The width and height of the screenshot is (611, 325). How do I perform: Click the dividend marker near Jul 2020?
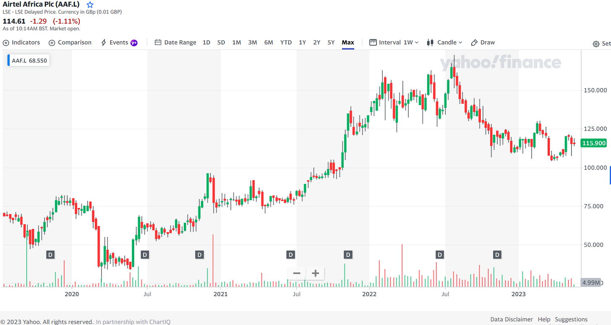coord(145,254)
